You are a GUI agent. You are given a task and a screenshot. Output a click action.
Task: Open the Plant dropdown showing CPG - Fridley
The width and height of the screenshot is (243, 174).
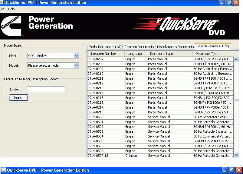[53, 56]
